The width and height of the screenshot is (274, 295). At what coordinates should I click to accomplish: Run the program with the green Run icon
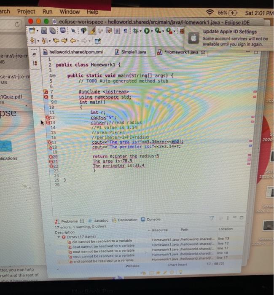click(147, 31)
